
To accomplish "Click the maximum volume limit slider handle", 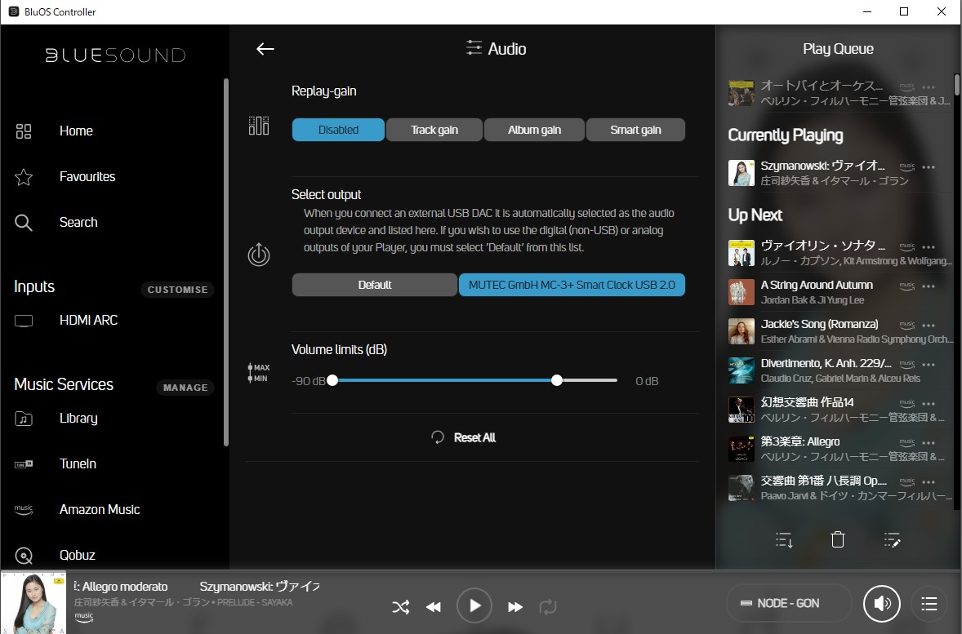I will pyautogui.click(x=557, y=380).
